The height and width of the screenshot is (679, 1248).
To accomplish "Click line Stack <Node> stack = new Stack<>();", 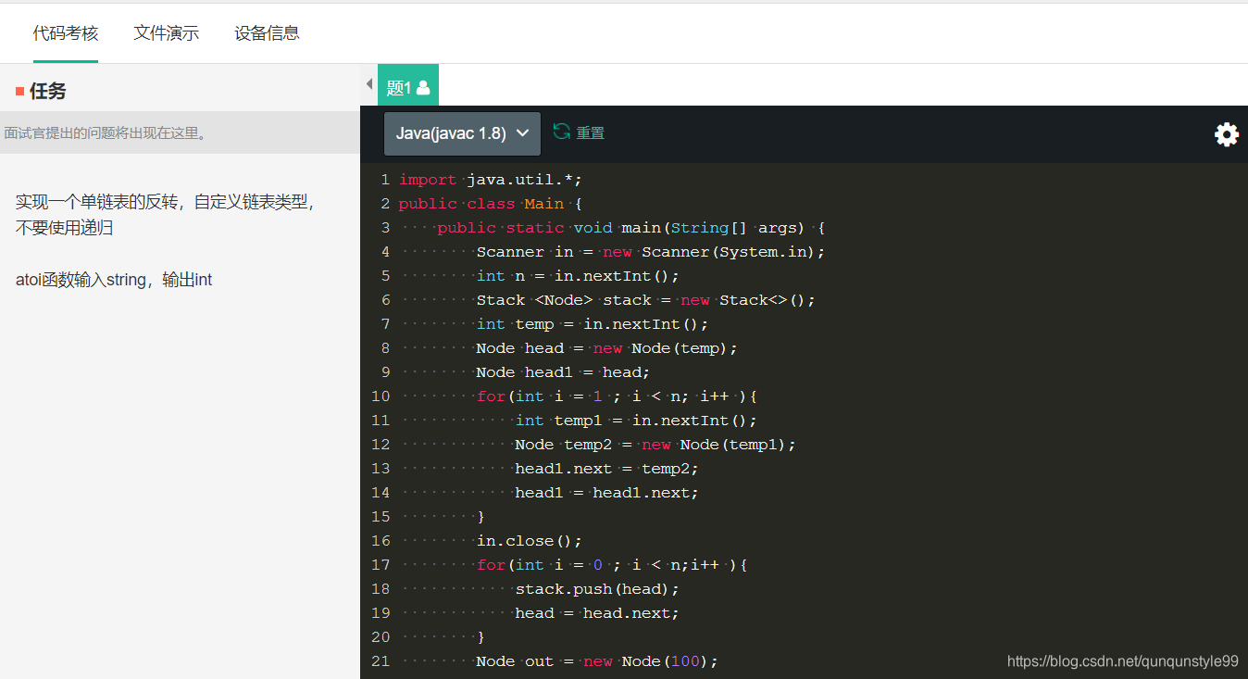I will [645, 300].
